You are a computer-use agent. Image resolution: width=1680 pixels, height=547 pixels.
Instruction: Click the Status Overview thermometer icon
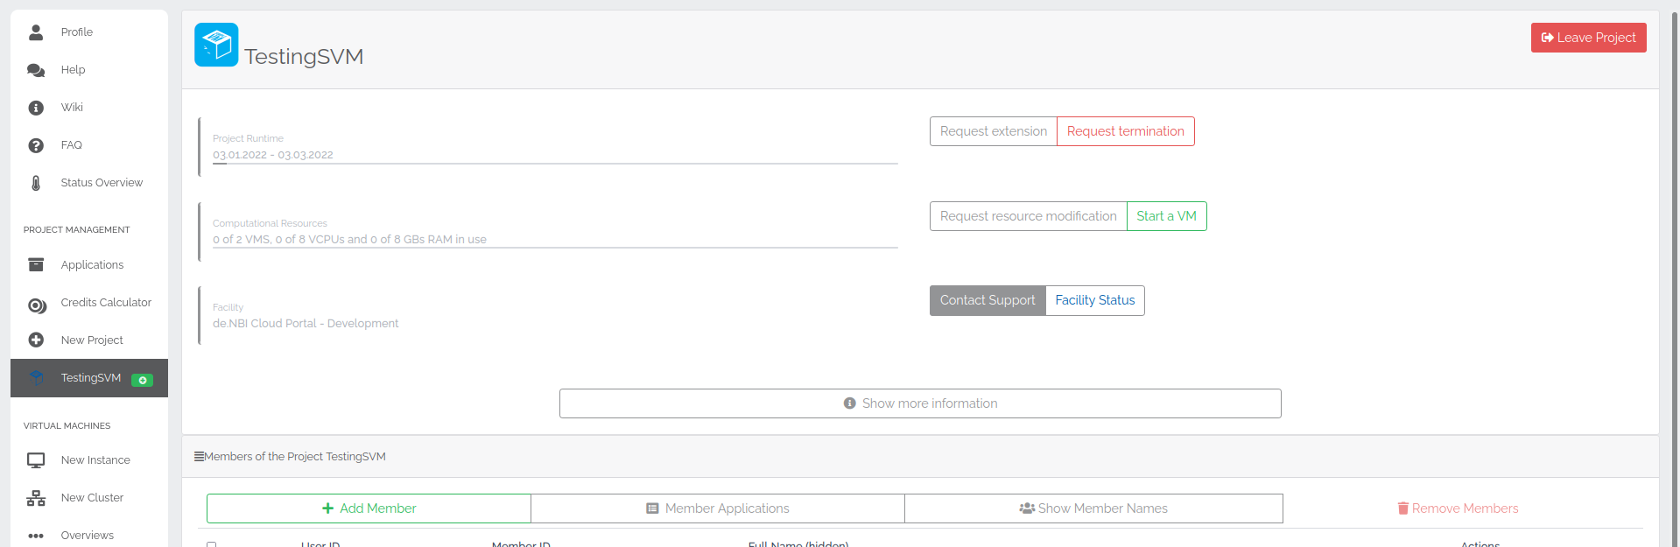tap(36, 183)
